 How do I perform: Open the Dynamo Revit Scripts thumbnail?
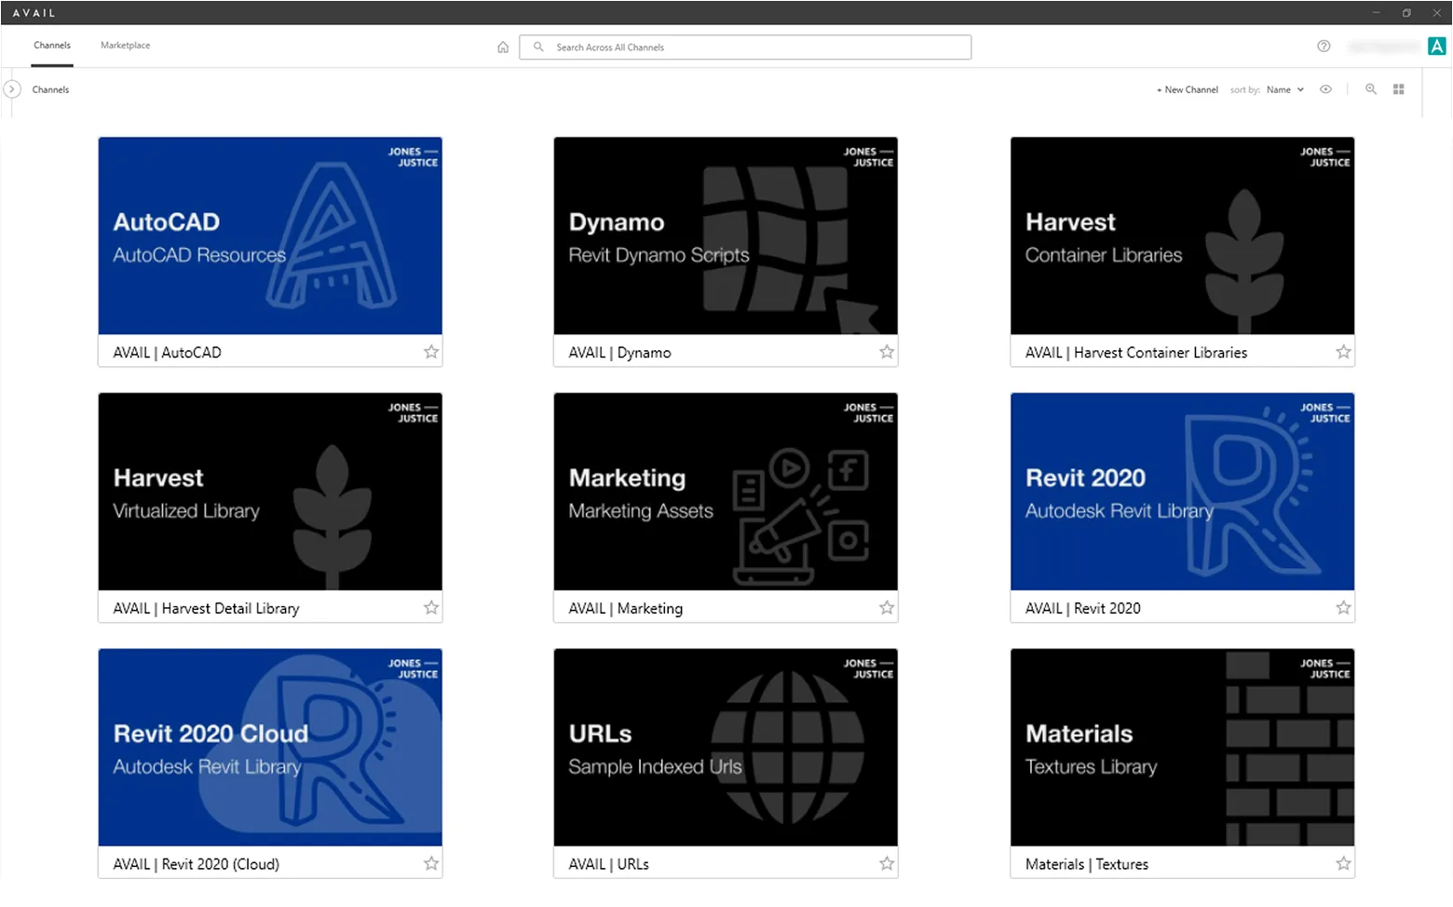(x=726, y=236)
